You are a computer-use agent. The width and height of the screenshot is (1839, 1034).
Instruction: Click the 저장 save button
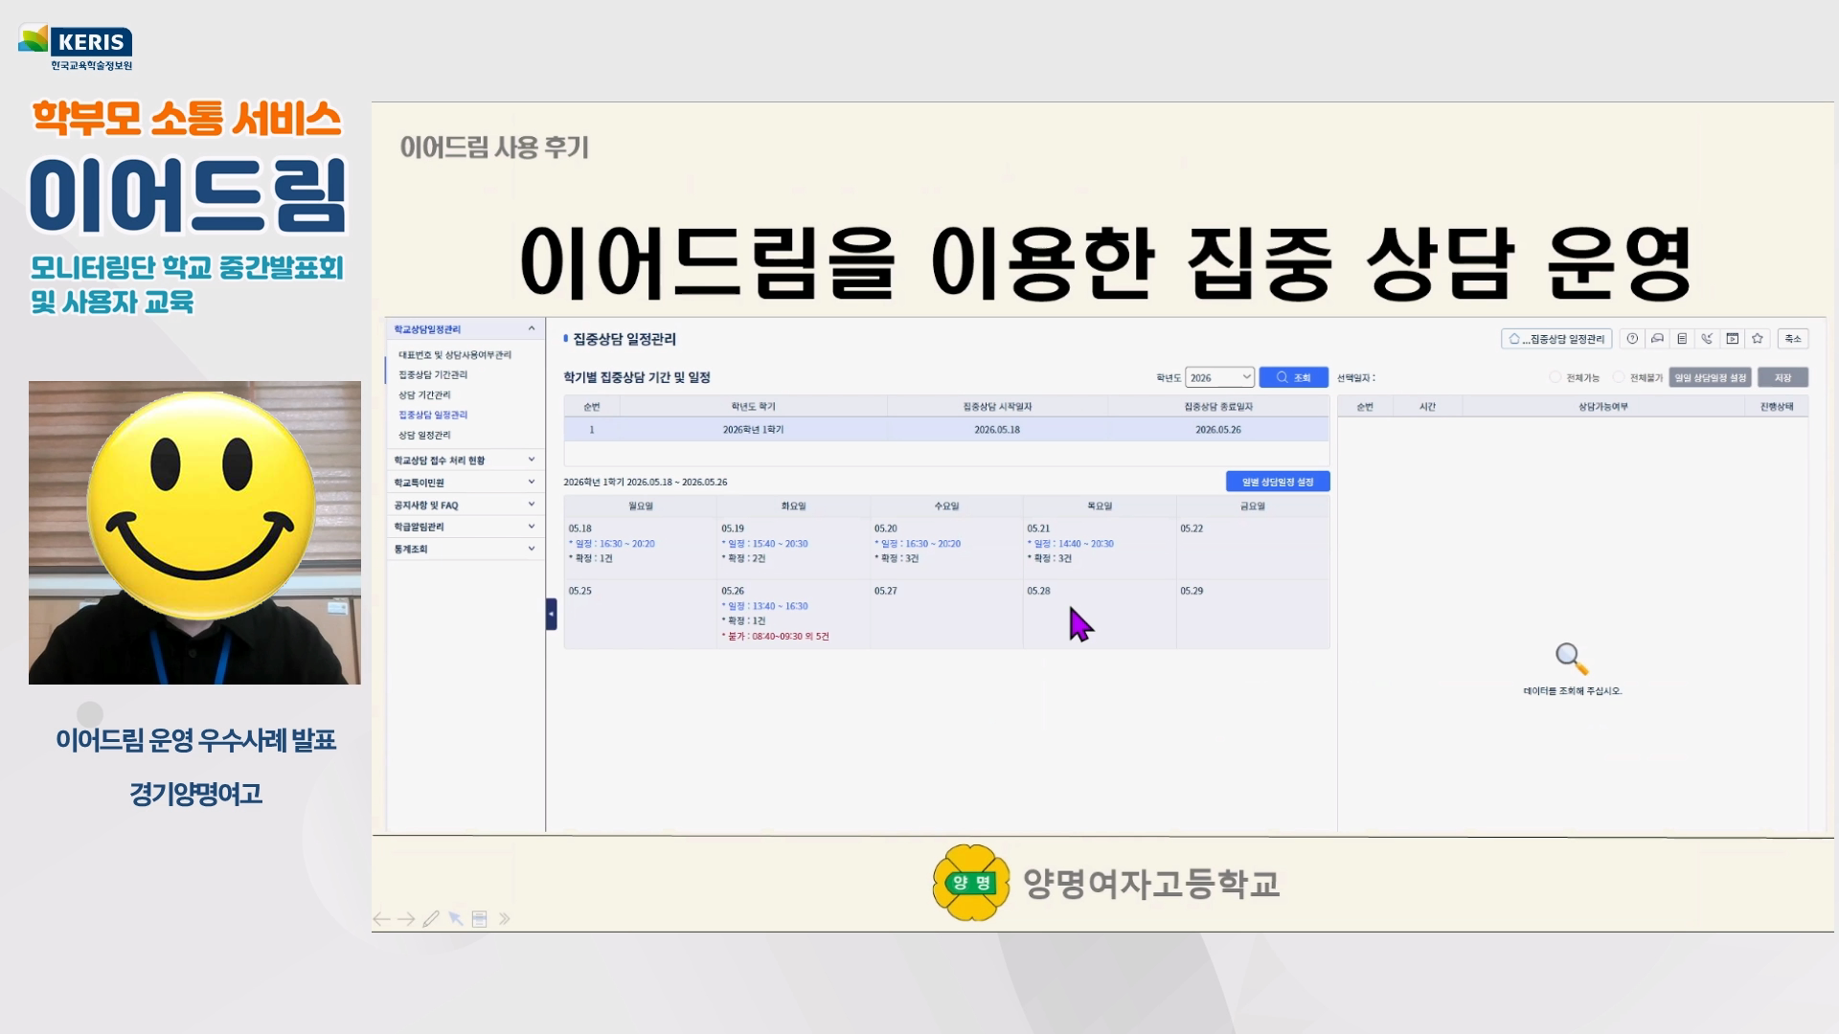[1782, 377]
